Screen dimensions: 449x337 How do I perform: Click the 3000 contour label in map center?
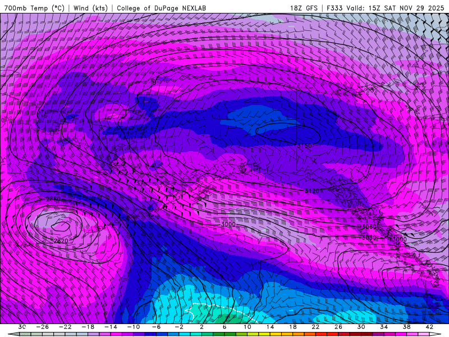point(228,224)
